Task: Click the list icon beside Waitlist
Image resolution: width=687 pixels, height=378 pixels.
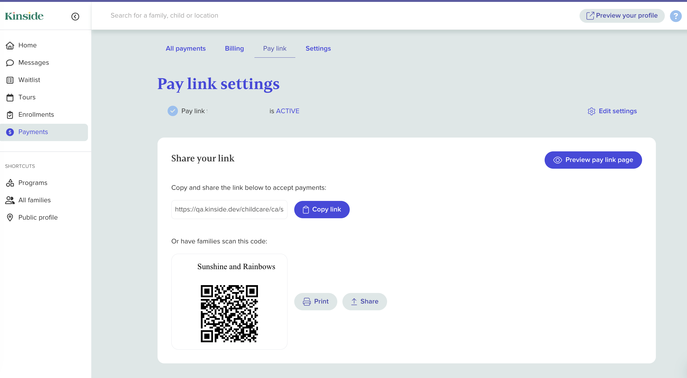Action: click(10, 80)
